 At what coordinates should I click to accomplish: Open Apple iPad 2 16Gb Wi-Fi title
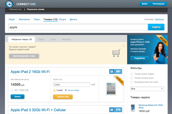tap(30, 72)
